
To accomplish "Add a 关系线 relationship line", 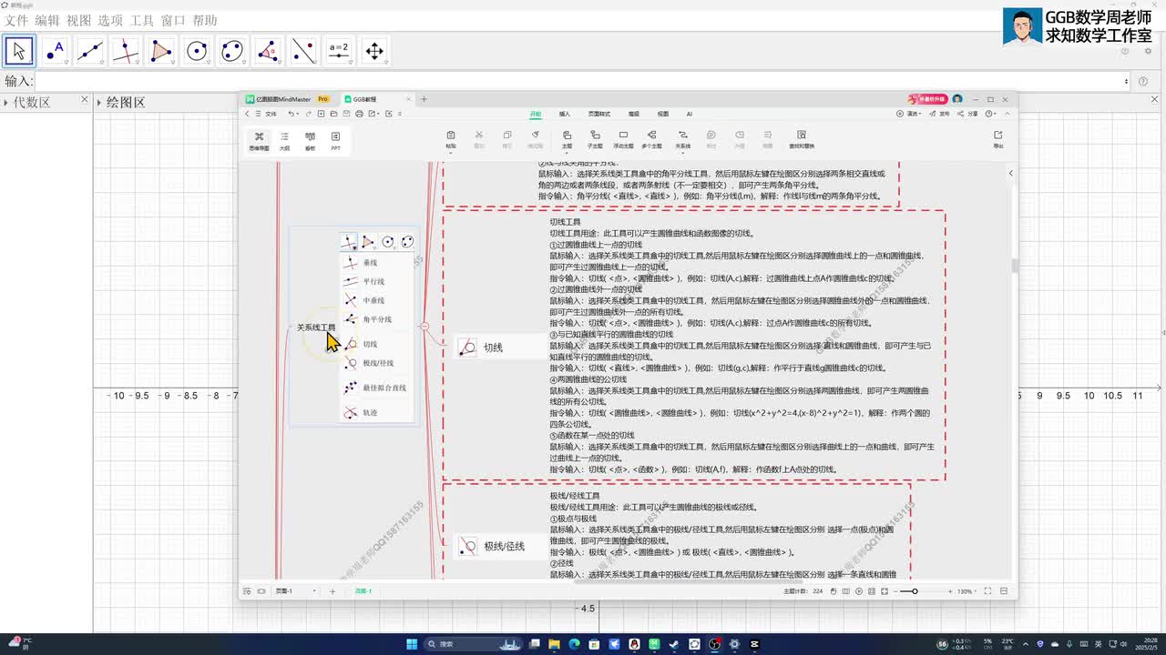I will point(682,139).
